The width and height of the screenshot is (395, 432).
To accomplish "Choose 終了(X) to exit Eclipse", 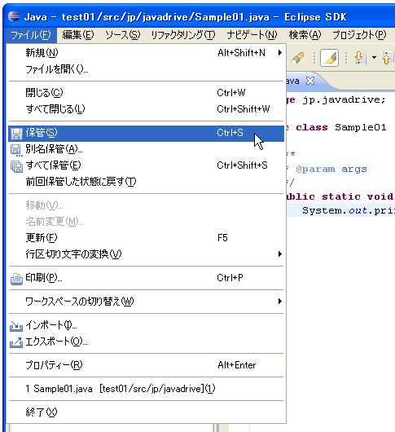I will click(146, 412).
